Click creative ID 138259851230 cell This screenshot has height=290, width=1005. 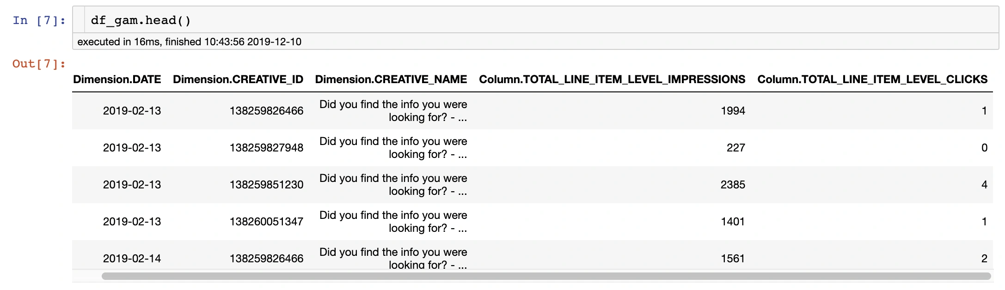[266, 185]
